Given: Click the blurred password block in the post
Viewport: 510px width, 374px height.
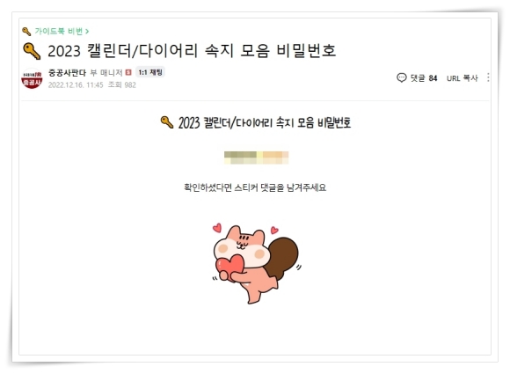Looking at the screenshot, I should pyautogui.click(x=256, y=158).
